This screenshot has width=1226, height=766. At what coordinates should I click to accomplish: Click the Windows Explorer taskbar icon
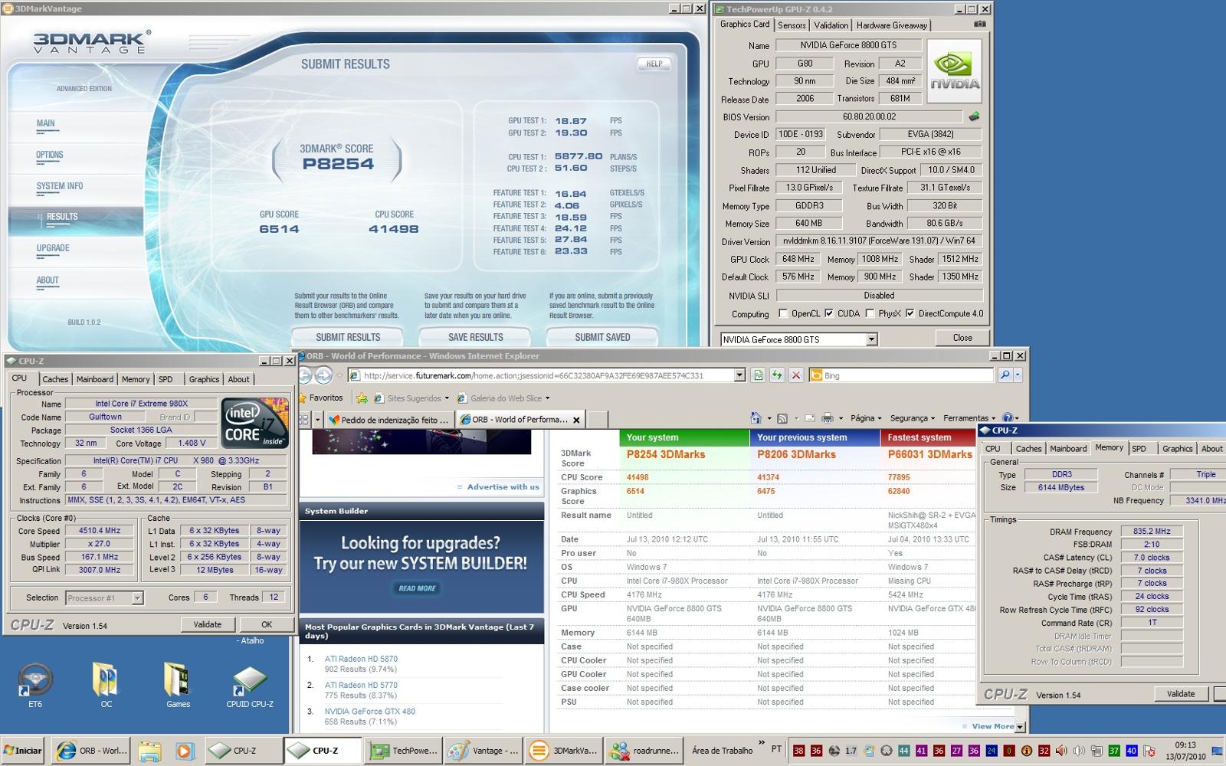point(149,751)
